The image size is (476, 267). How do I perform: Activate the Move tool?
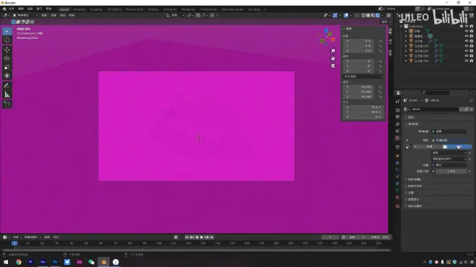[7, 50]
